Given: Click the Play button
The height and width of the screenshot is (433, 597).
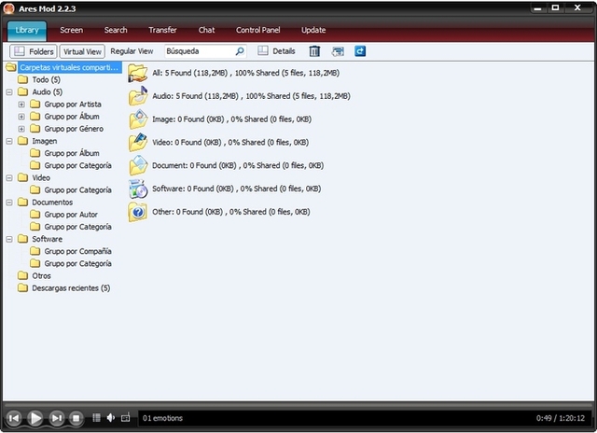Looking at the screenshot, I should [35, 418].
